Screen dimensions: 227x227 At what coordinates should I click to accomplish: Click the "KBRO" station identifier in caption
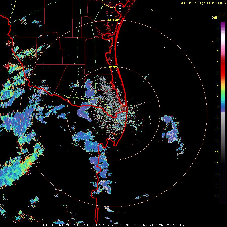coord(143,225)
